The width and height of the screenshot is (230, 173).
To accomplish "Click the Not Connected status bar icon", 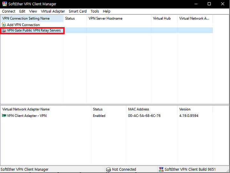I will coord(108,169).
